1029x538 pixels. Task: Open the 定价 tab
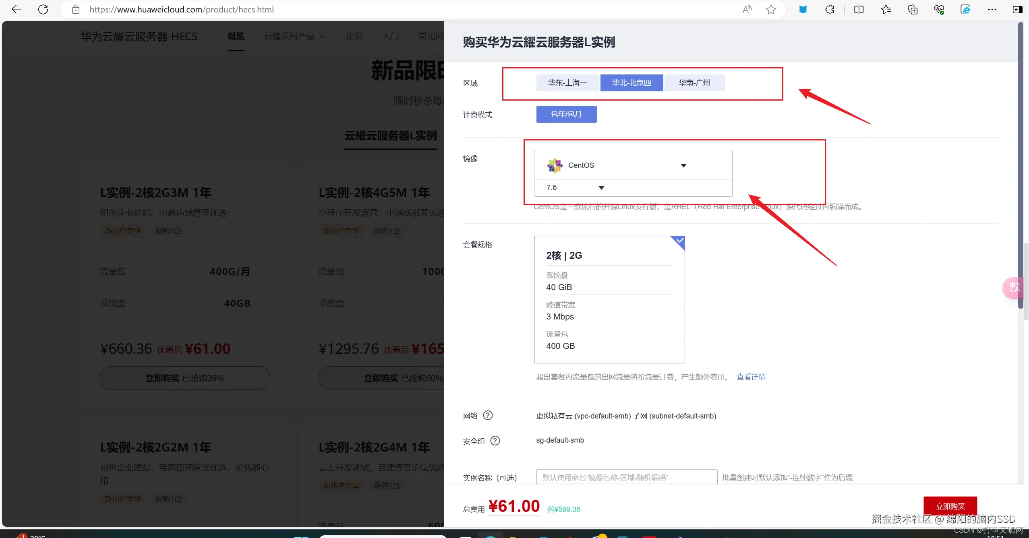[354, 36]
